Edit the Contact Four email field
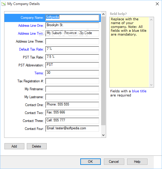162x169 pixels. click(72, 128)
